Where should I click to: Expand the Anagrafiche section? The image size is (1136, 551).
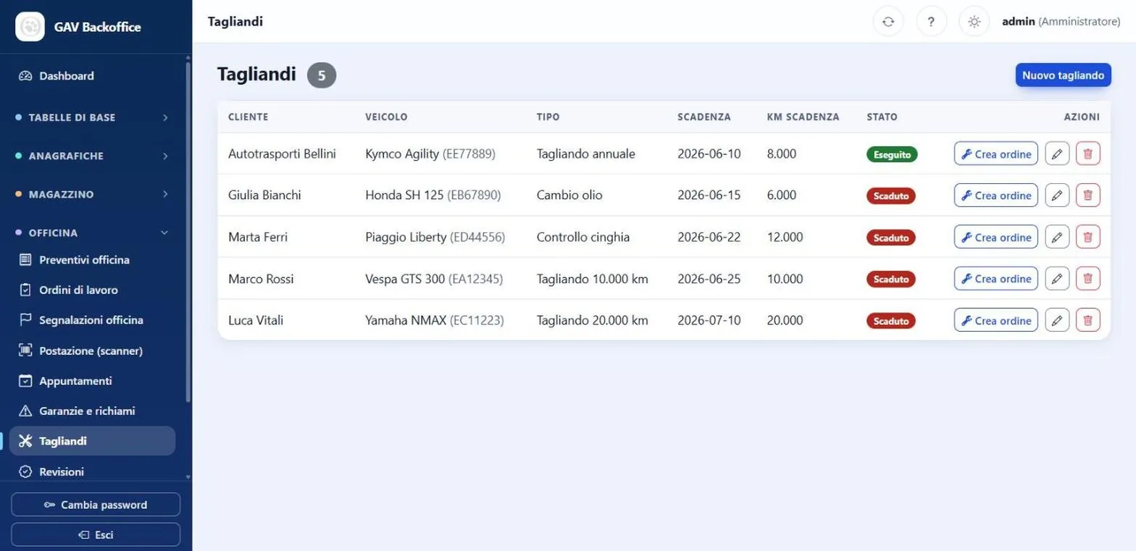point(92,156)
